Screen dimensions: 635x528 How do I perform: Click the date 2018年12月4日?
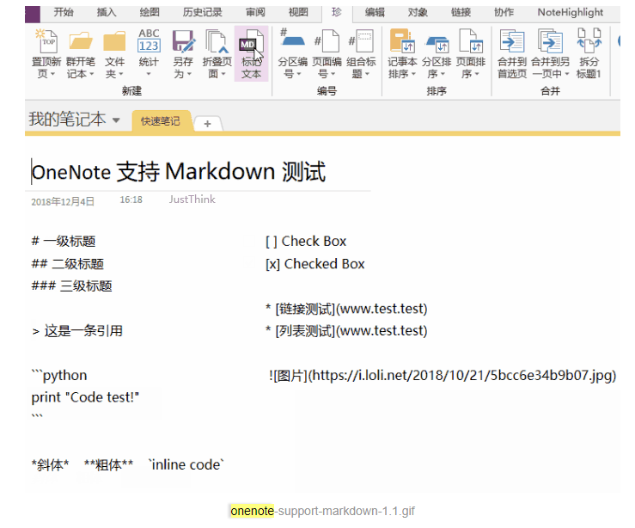tap(63, 201)
